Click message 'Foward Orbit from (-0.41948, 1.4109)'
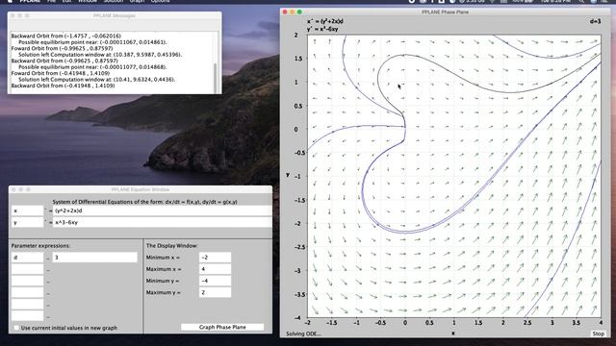Screen dimensions: 616x346 point(61,73)
